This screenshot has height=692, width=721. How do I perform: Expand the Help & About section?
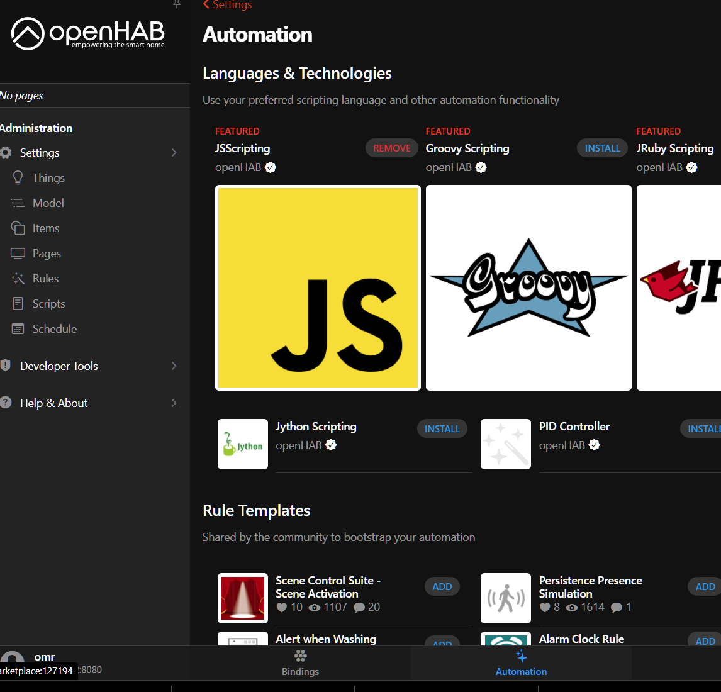[x=174, y=403]
